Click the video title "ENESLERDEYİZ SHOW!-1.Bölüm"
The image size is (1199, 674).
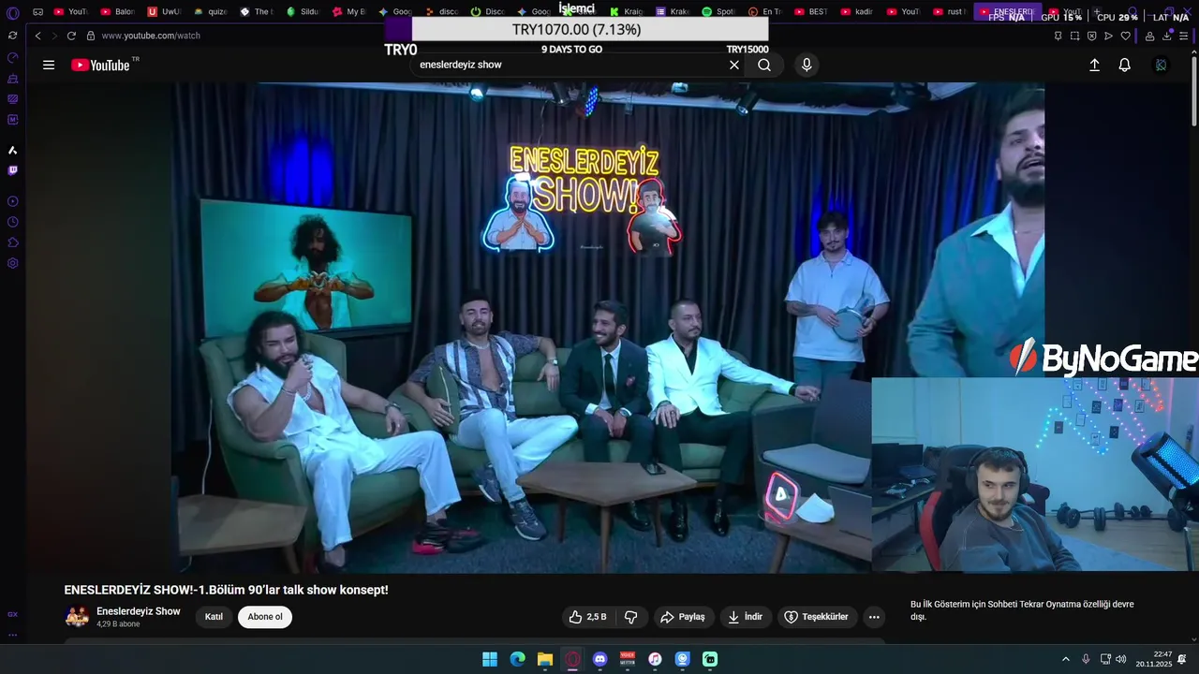(226, 590)
